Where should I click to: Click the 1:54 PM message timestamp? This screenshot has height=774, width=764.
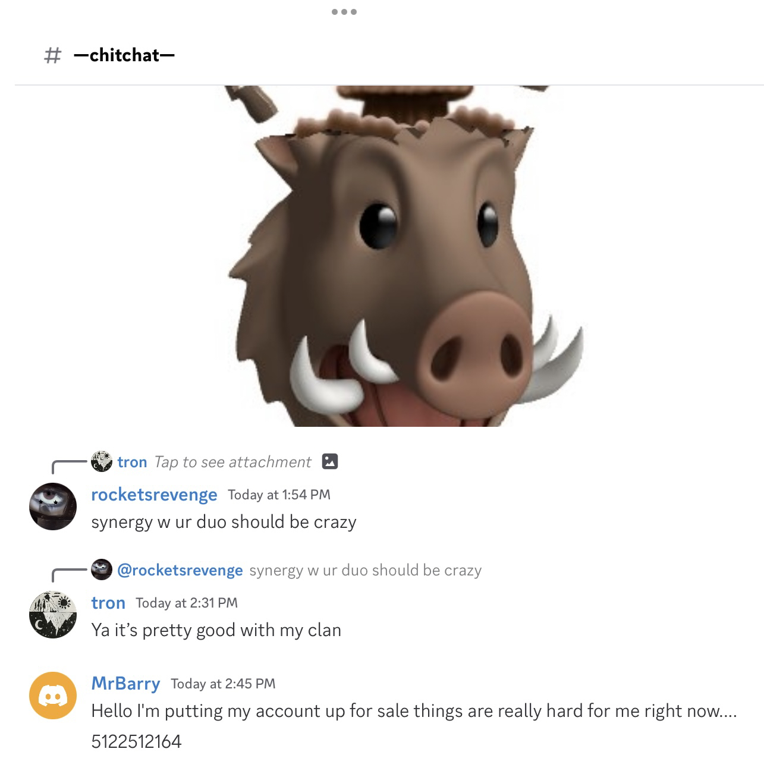point(279,495)
